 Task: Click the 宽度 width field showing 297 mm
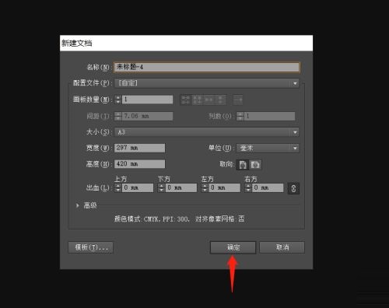tap(139, 148)
